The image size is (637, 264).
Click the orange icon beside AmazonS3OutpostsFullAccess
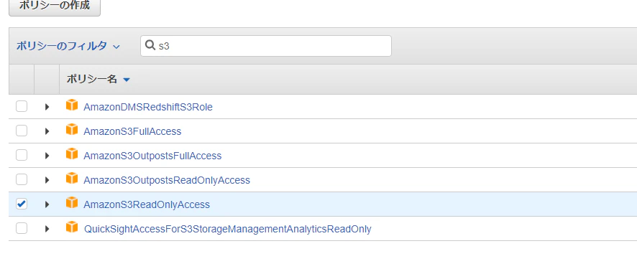tap(72, 154)
